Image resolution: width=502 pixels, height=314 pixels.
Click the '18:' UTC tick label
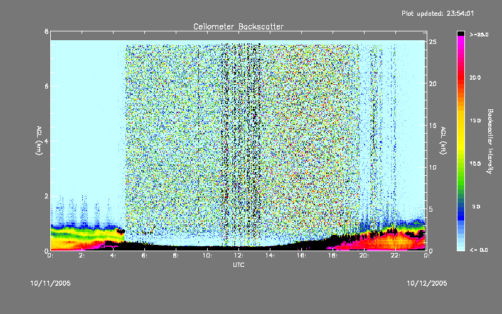333,256
